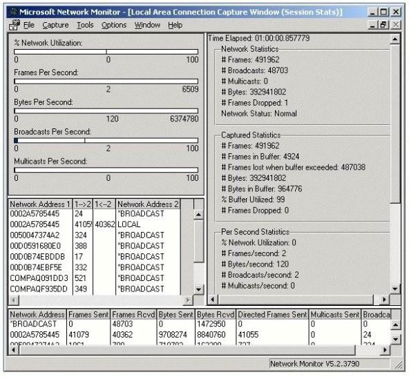The height and width of the screenshot is (377, 409).
Task: Click the Frames Per Second bar gauge
Action: 106,81
